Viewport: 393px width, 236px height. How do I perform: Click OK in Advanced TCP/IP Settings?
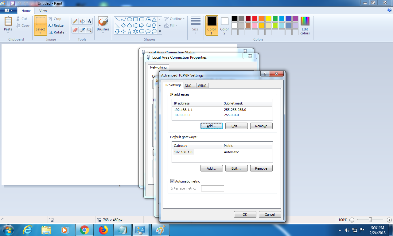point(245,214)
